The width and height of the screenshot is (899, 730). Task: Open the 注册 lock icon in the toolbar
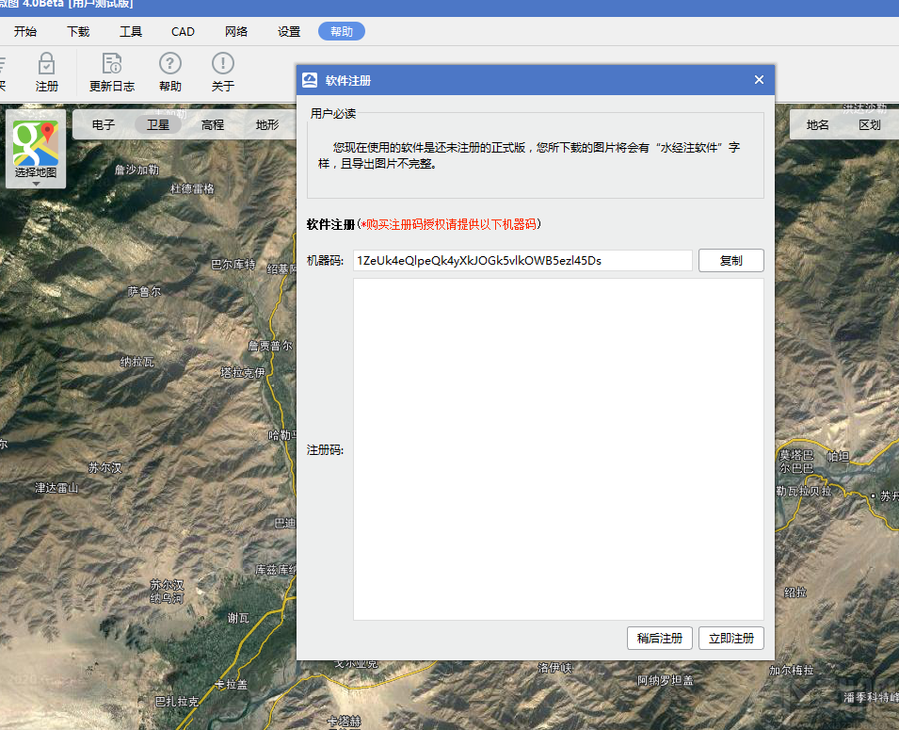pyautogui.click(x=46, y=72)
